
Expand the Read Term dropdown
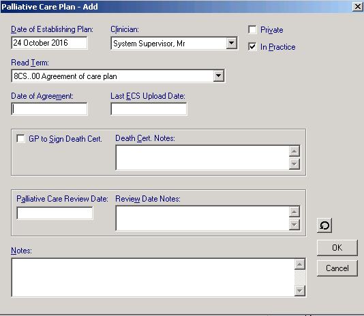218,76
